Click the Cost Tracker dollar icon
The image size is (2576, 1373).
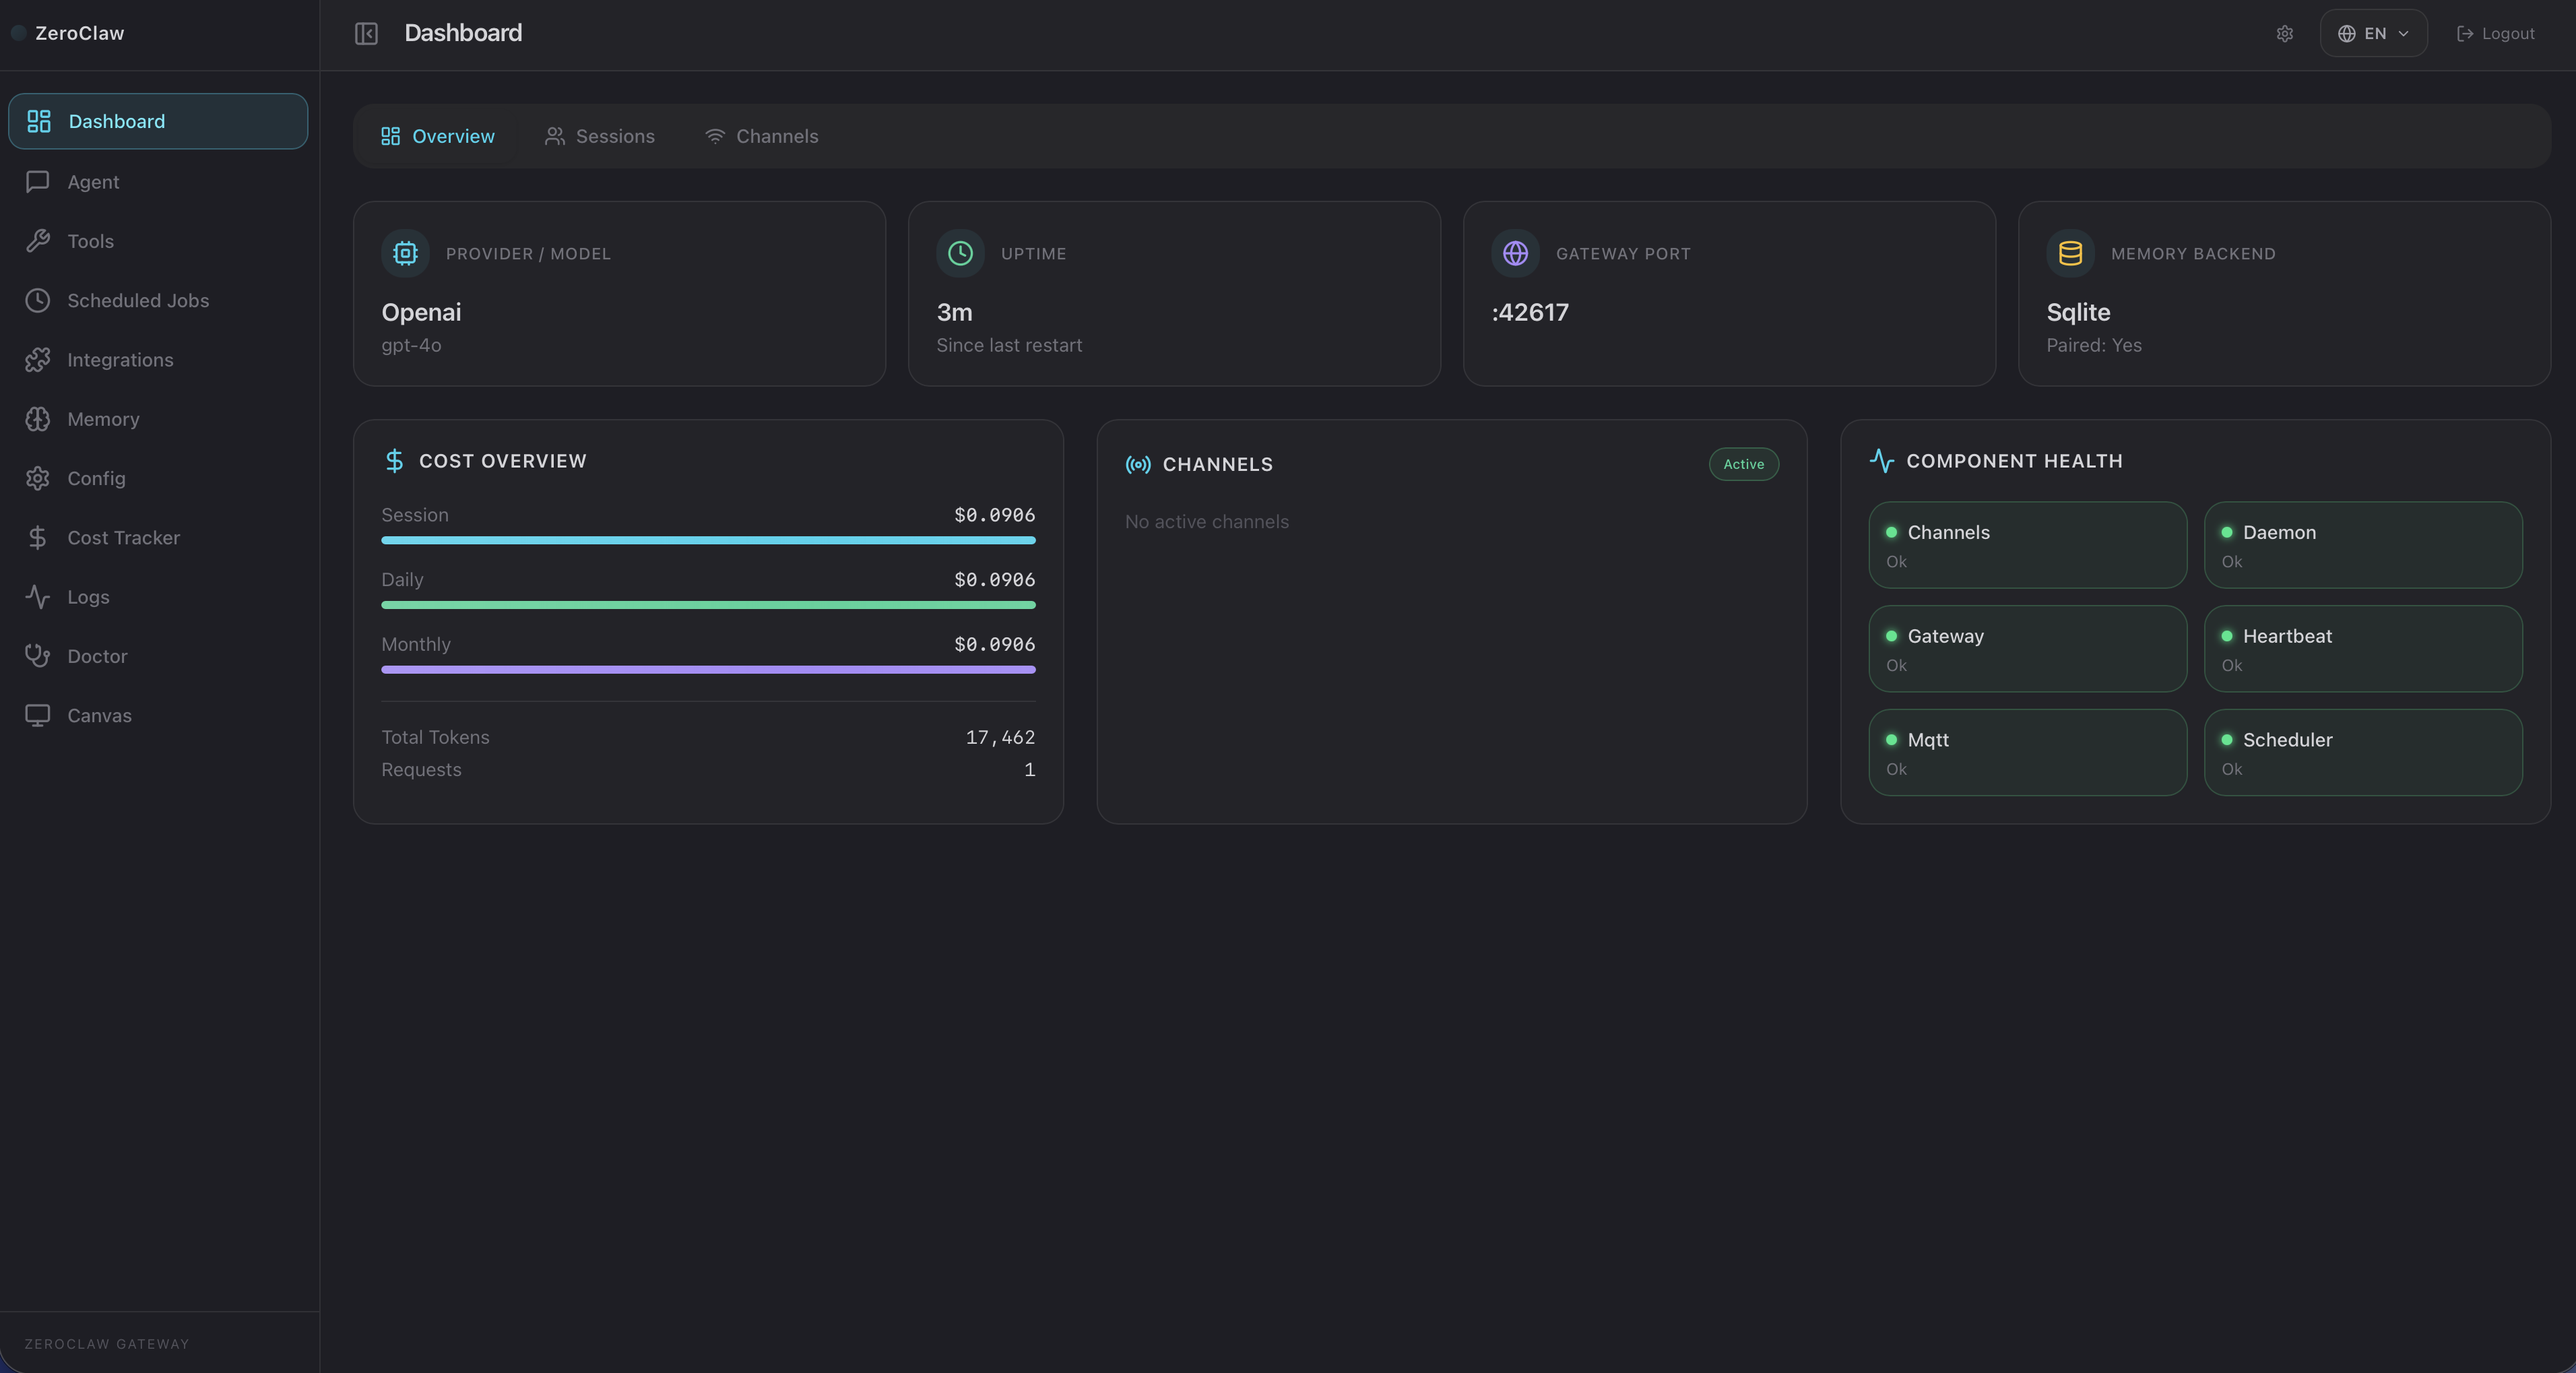click(x=38, y=537)
